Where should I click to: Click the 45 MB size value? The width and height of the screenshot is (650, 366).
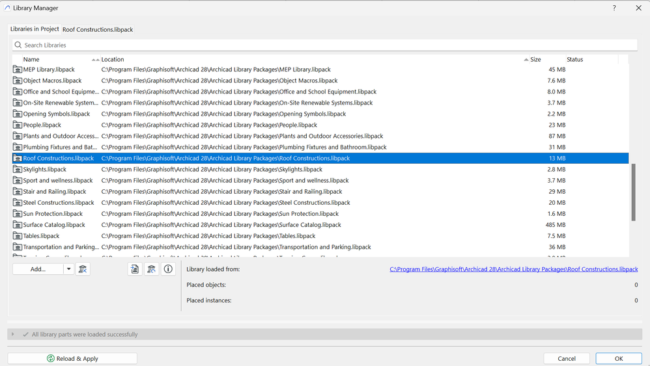[557, 70]
